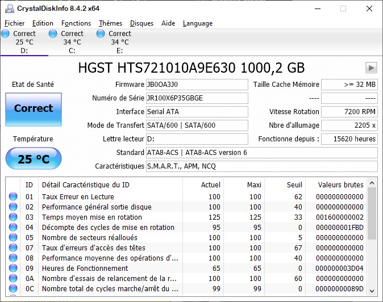Open the Thèmes menu
The height and width of the screenshot is (302, 383).
110,23
